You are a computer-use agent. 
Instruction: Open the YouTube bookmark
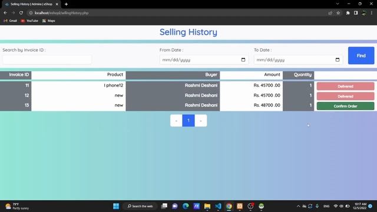pos(29,21)
